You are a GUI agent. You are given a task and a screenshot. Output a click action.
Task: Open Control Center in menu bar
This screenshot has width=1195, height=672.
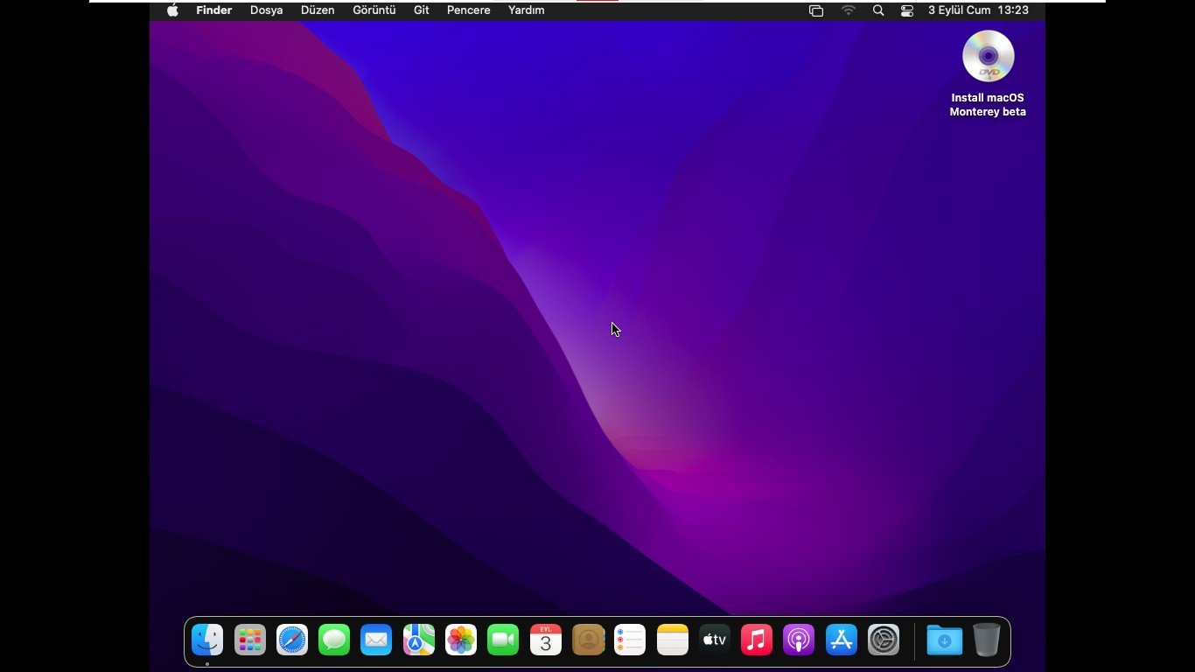pyautogui.click(x=907, y=10)
